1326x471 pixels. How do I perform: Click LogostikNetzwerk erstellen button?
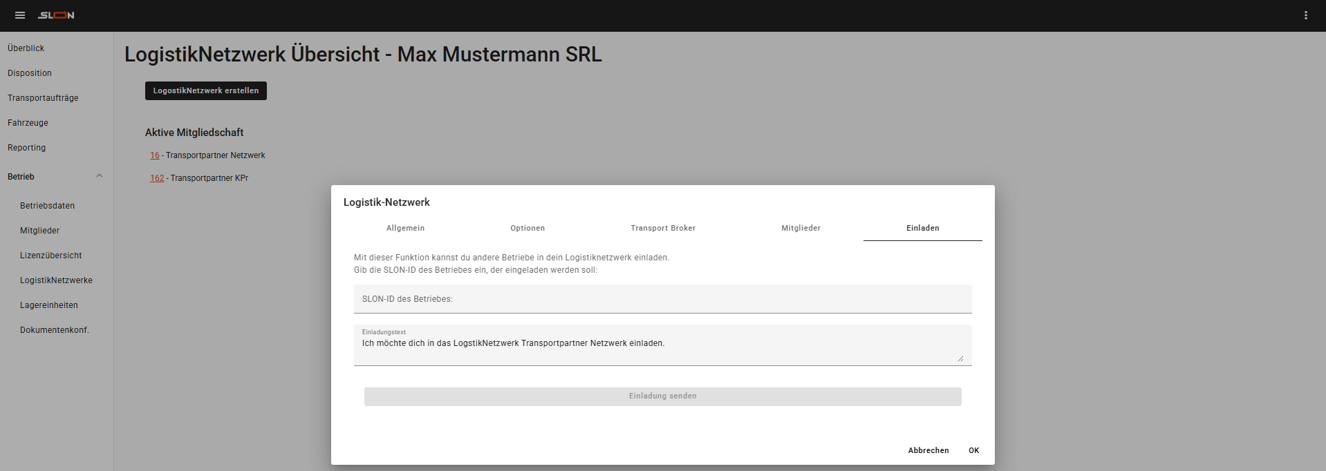(205, 90)
